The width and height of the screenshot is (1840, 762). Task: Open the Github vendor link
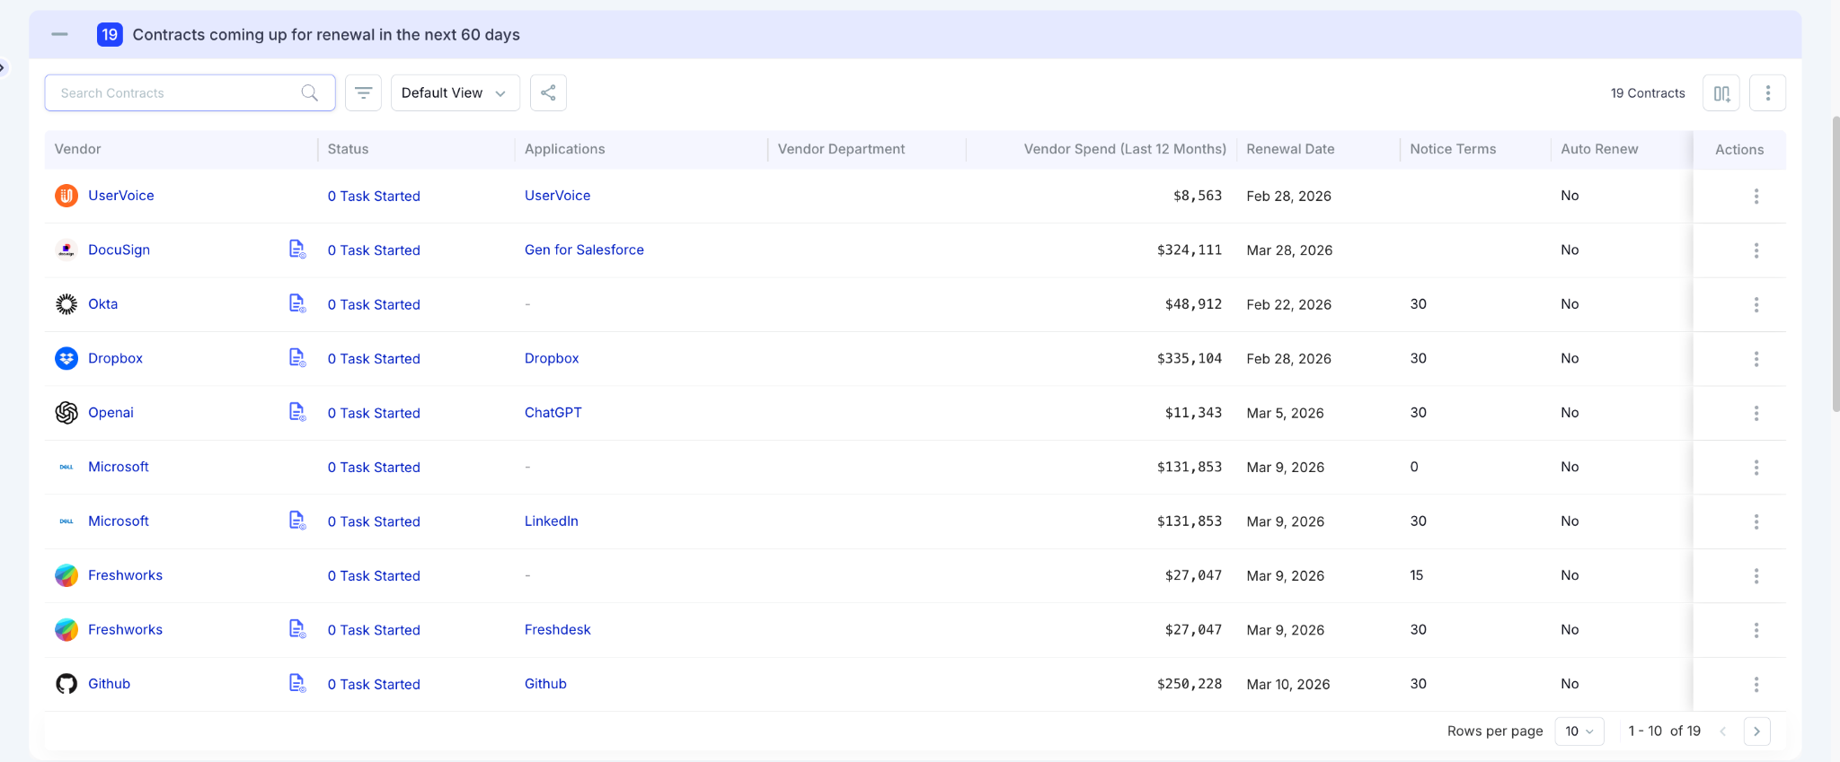pos(109,684)
